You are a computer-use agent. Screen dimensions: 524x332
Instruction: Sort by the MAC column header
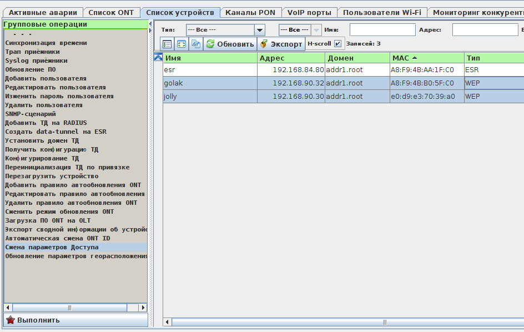pos(427,58)
